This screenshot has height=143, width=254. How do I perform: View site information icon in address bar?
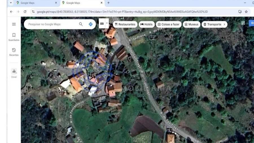(x=33, y=12)
